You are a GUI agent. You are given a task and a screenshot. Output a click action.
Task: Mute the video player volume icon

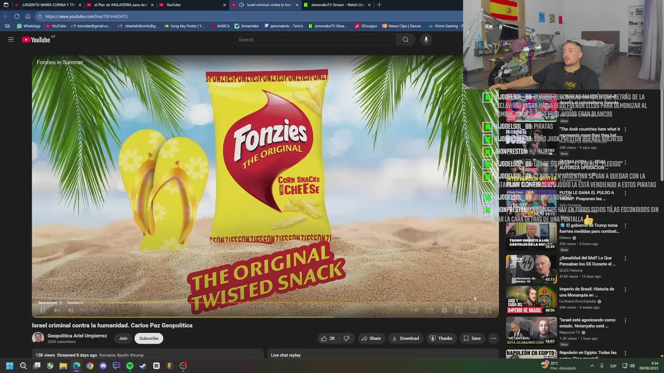(71, 310)
